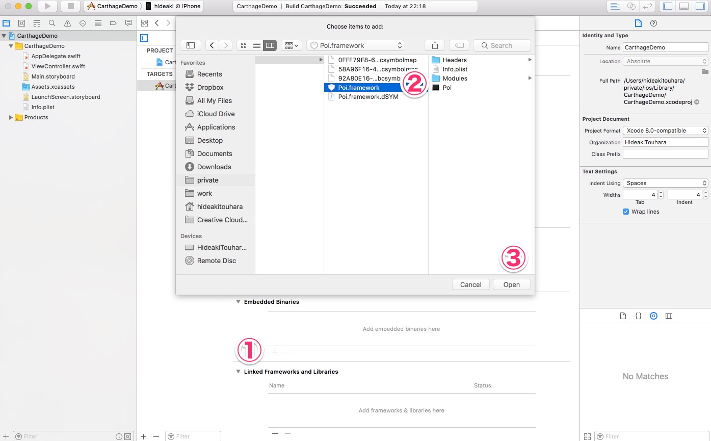Show the Quick Help inspector

coord(654,23)
